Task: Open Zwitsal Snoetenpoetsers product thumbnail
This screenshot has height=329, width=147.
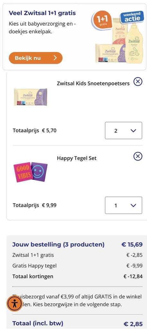Action: tap(31, 97)
